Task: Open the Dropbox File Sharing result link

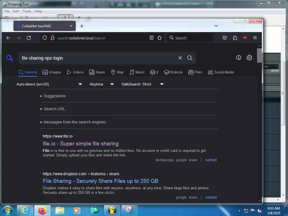Action: coord(100,181)
